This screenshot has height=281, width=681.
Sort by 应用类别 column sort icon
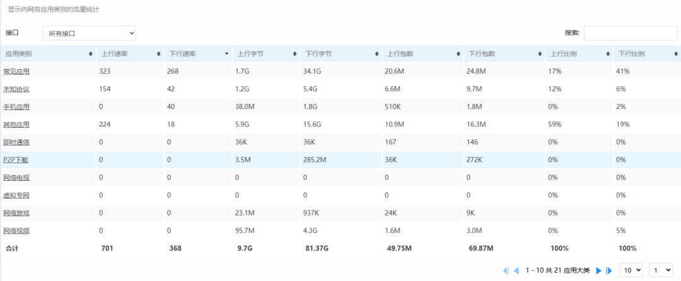(x=90, y=54)
